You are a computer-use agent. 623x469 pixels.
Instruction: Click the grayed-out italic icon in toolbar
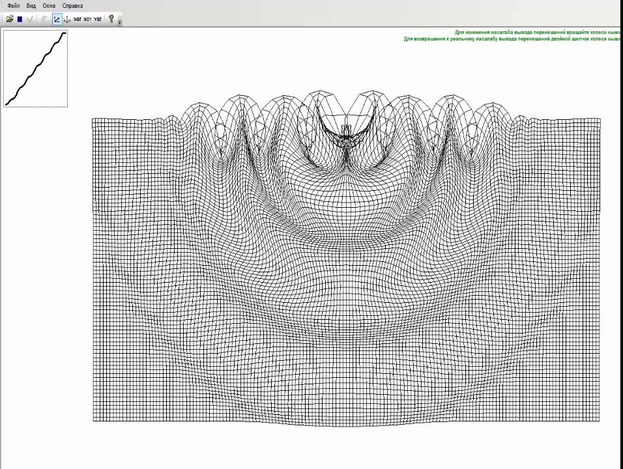pyautogui.click(x=44, y=20)
